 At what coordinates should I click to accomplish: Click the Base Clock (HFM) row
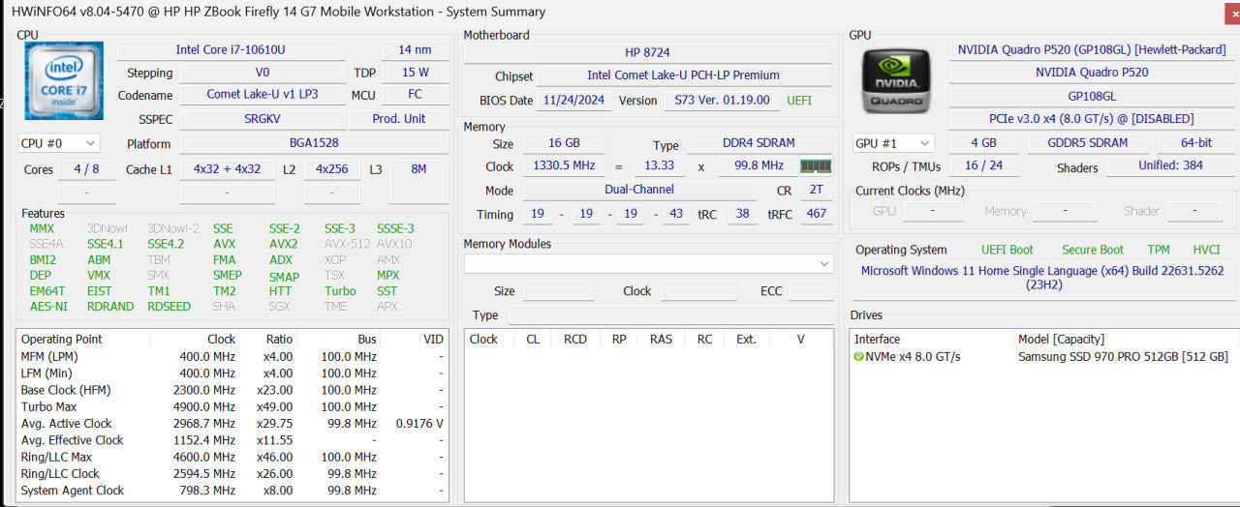coord(232,390)
